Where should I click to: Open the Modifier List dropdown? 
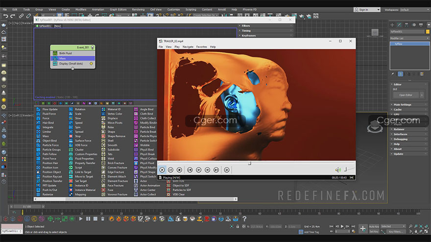(409, 38)
